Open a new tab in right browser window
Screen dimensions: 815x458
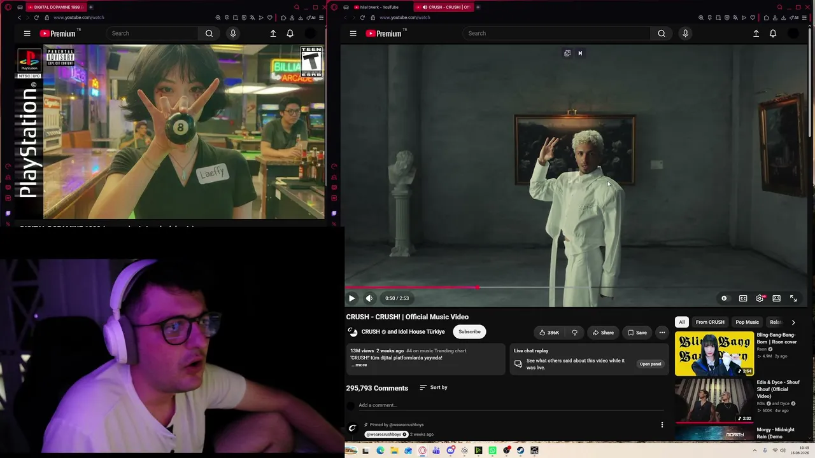pos(478,7)
